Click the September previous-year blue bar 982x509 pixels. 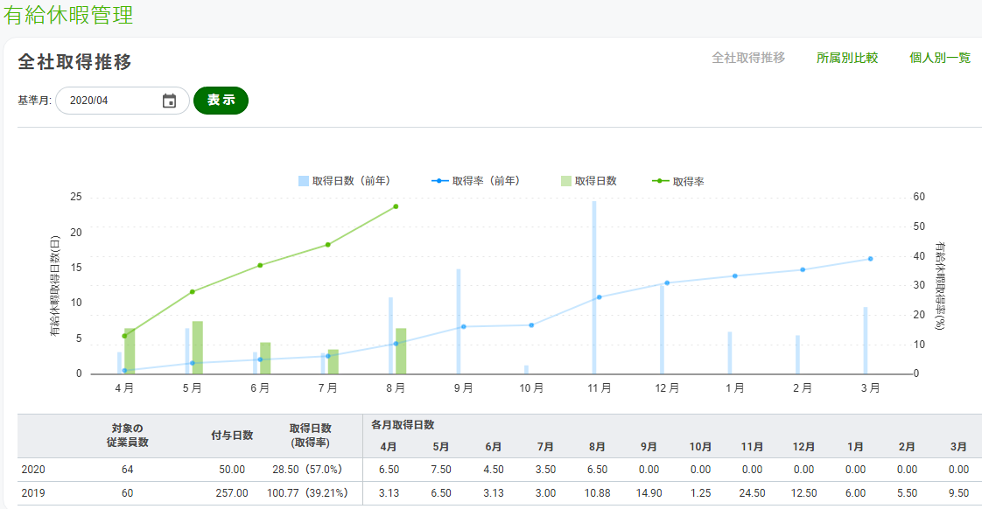[x=459, y=321]
